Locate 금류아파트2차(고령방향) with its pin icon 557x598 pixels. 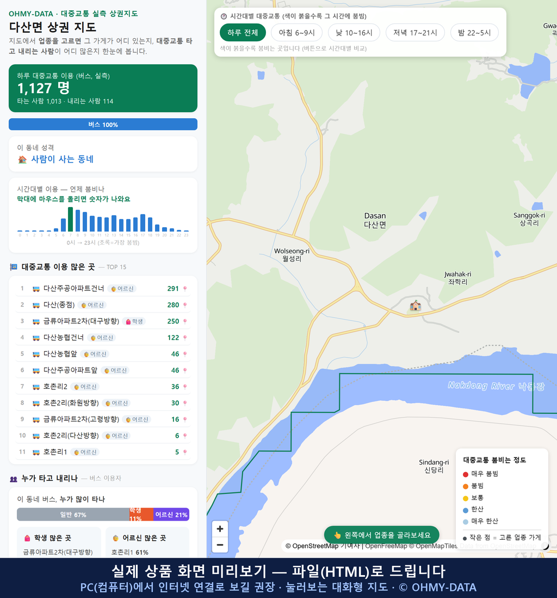185,419
